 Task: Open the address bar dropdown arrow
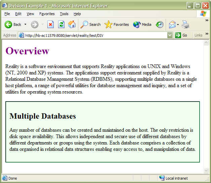(170, 35)
